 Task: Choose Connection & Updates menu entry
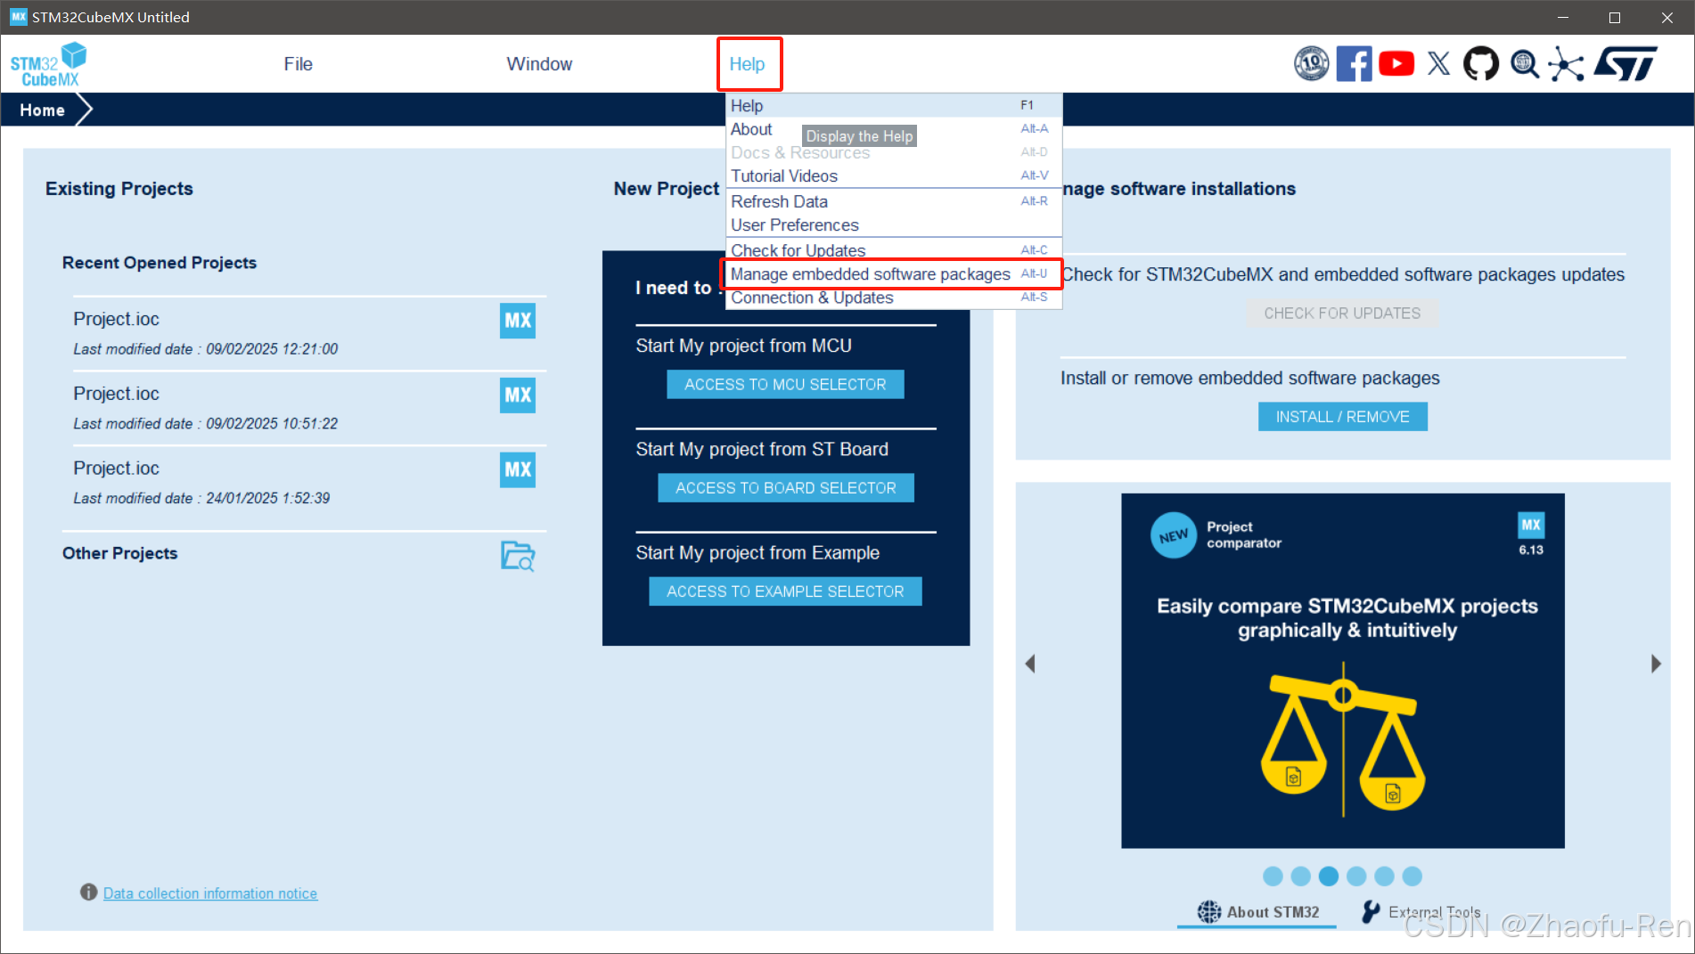(894, 298)
